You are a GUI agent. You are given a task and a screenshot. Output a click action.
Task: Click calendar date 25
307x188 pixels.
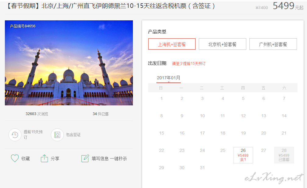[x=223, y=150]
